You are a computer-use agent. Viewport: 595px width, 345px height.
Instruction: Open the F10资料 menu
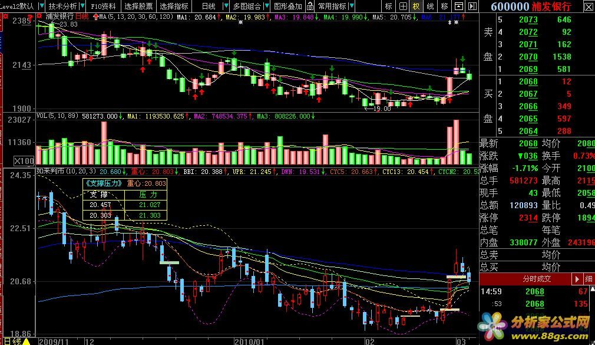pos(103,6)
